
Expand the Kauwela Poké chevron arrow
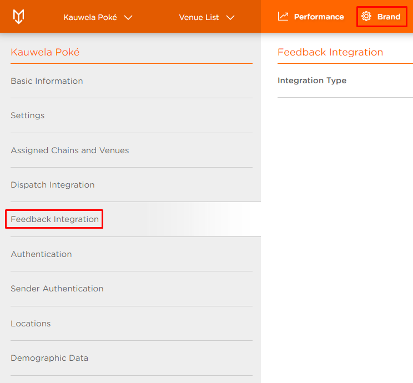pos(128,18)
